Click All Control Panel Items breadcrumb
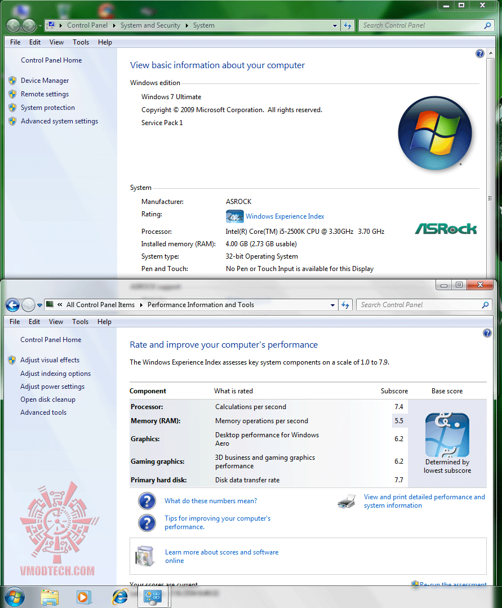Screen dimensions: 502x608 [100, 305]
